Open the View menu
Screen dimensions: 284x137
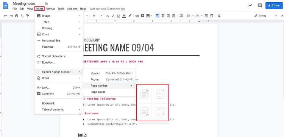30,9
